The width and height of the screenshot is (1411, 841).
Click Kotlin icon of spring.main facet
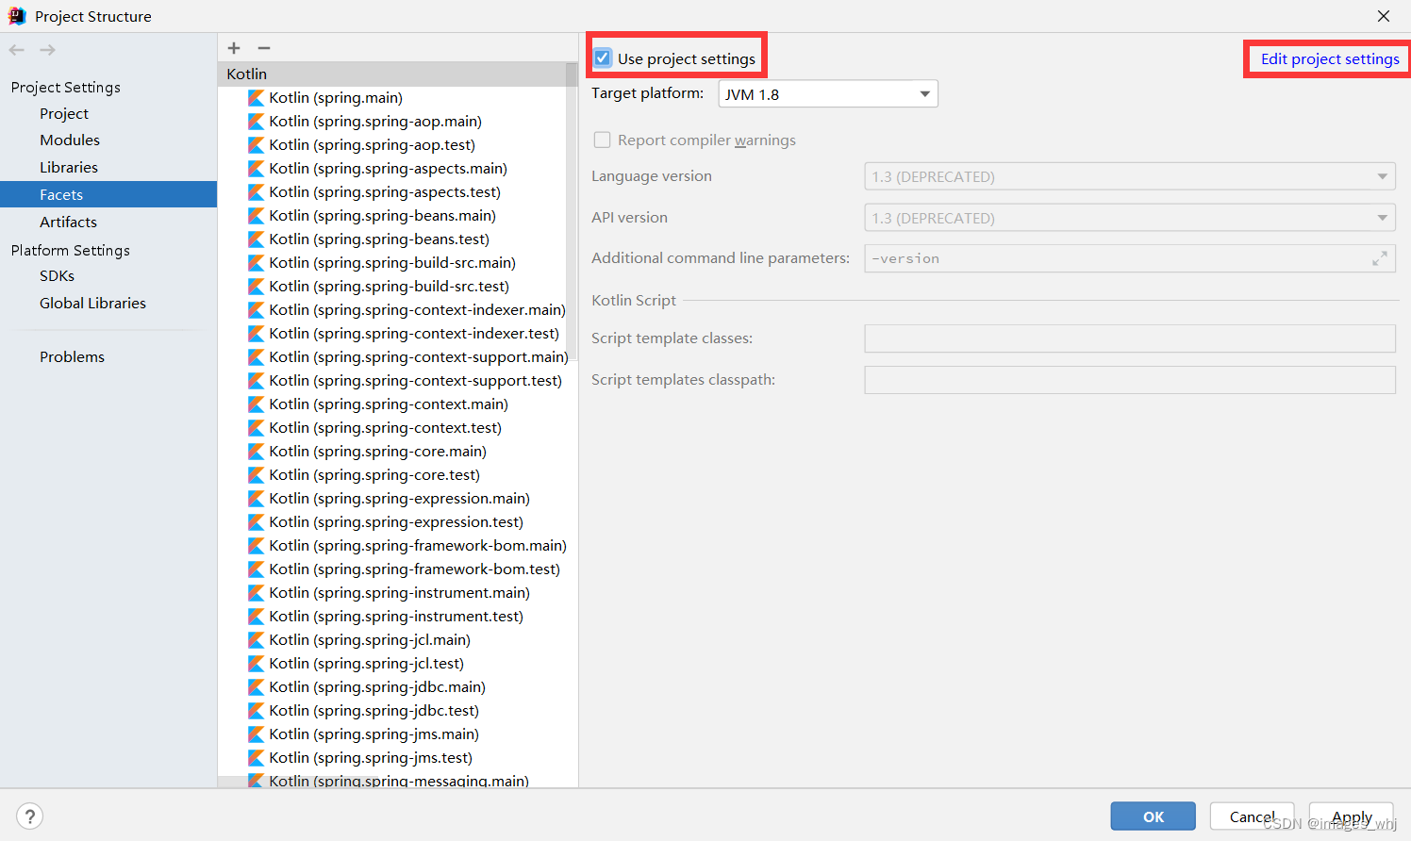pos(256,98)
